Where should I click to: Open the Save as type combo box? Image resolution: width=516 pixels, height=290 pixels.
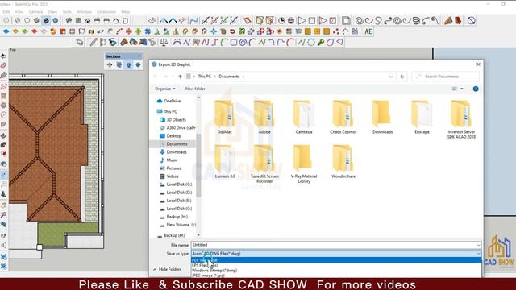click(x=336, y=254)
